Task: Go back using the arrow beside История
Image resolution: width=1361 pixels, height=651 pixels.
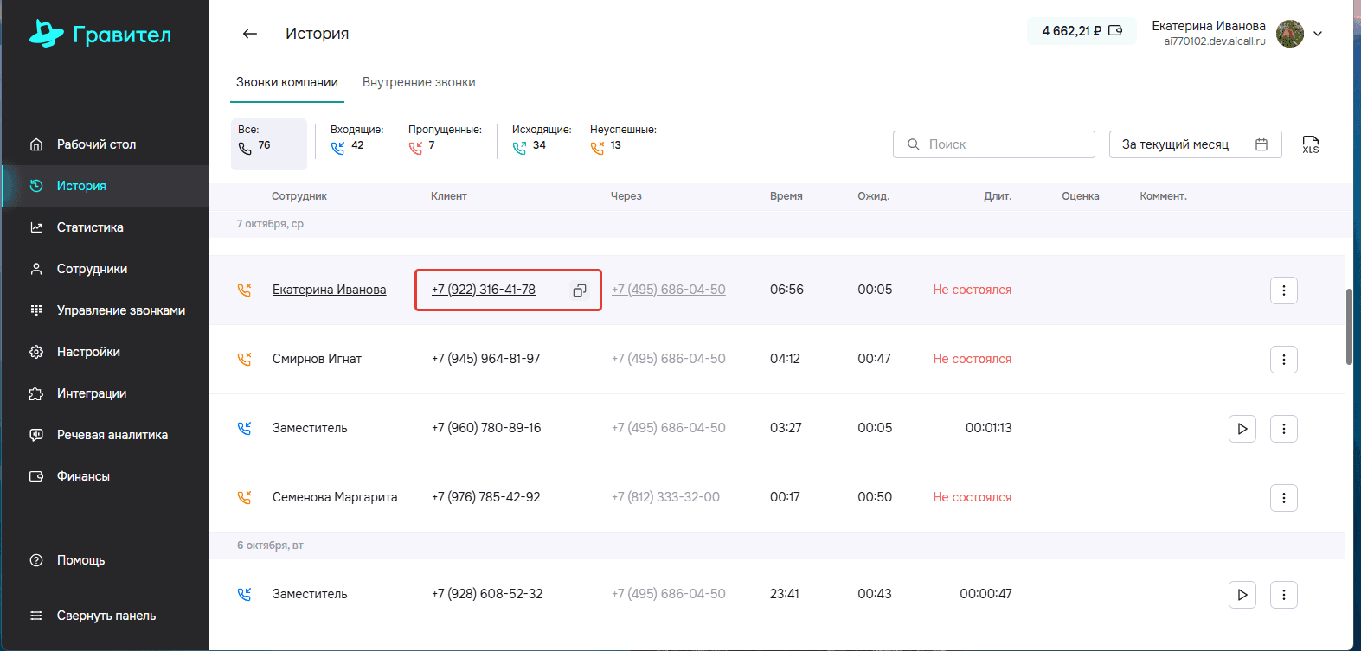Action: coord(250,34)
